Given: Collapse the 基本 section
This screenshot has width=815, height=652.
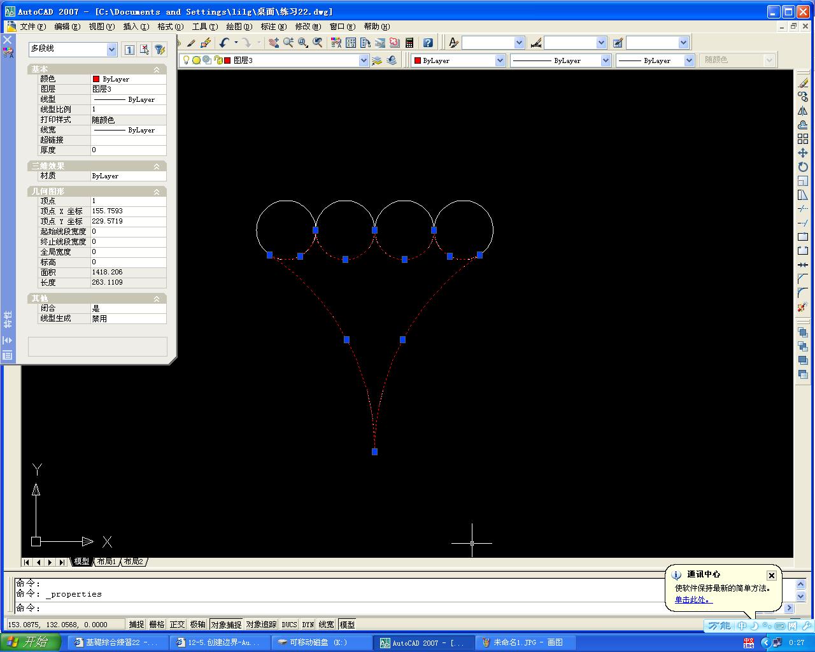Looking at the screenshot, I should [x=157, y=69].
